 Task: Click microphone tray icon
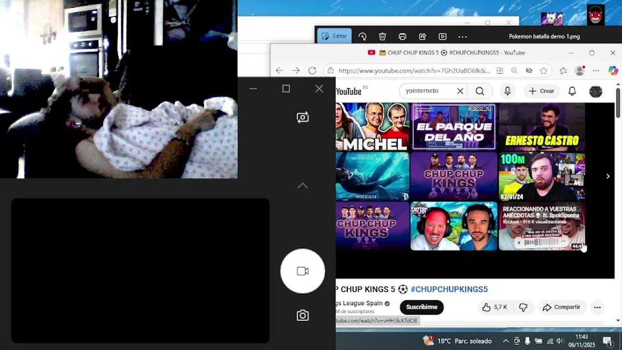click(527, 341)
